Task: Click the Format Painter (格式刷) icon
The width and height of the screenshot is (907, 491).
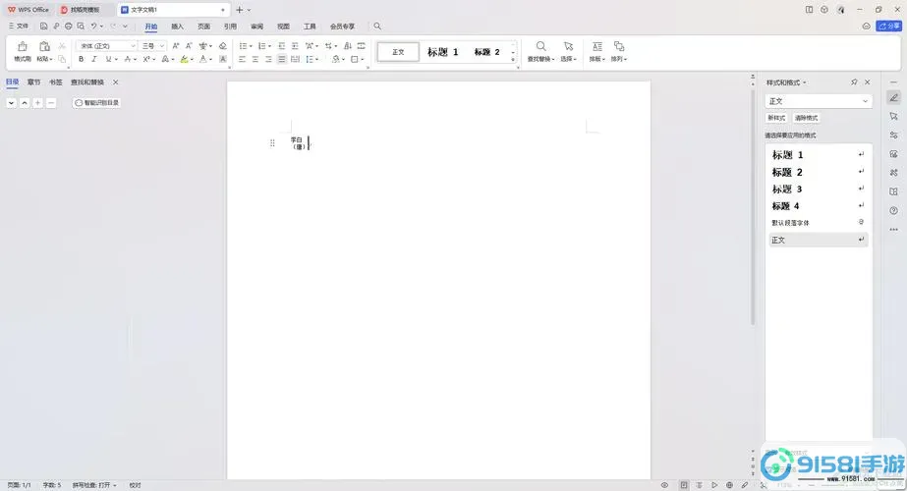Action: [x=22, y=47]
